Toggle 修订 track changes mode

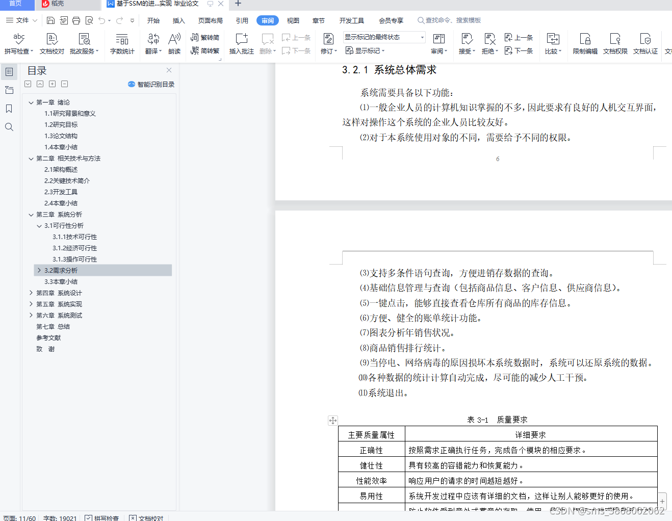point(329,43)
